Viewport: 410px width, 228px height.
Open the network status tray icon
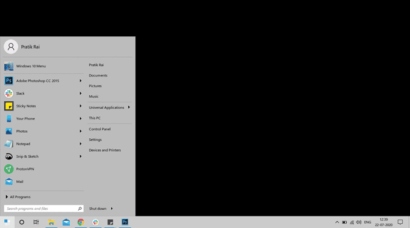pyautogui.click(x=352, y=223)
